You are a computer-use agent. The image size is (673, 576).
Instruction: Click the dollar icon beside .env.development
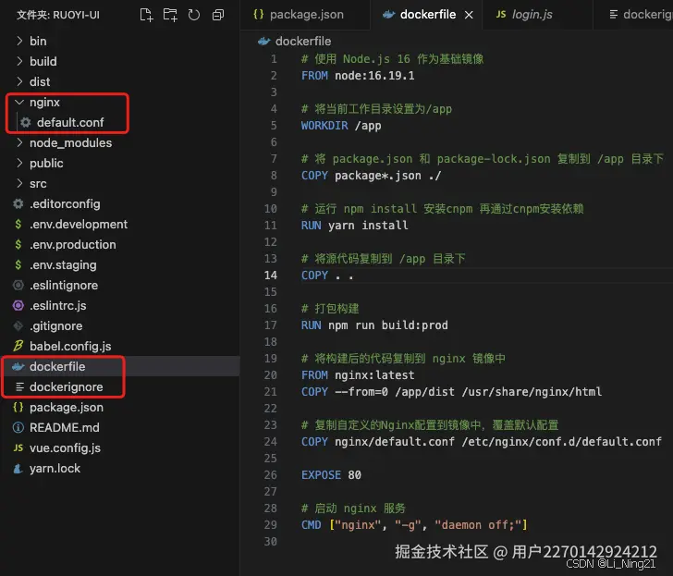tap(18, 224)
